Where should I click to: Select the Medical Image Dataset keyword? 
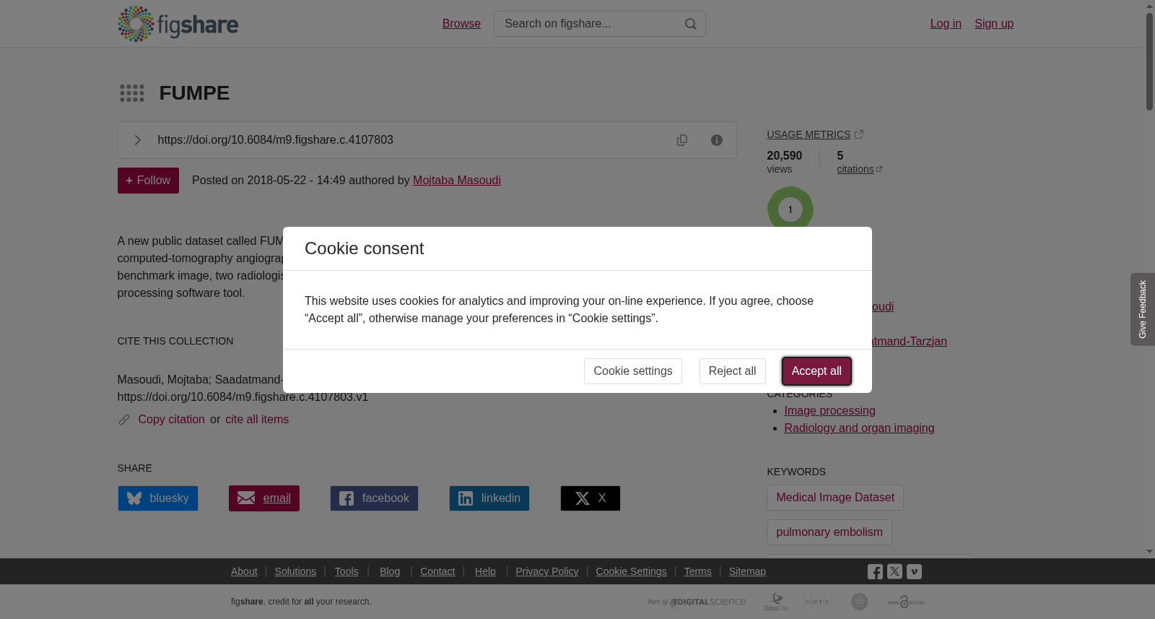tap(835, 498)
